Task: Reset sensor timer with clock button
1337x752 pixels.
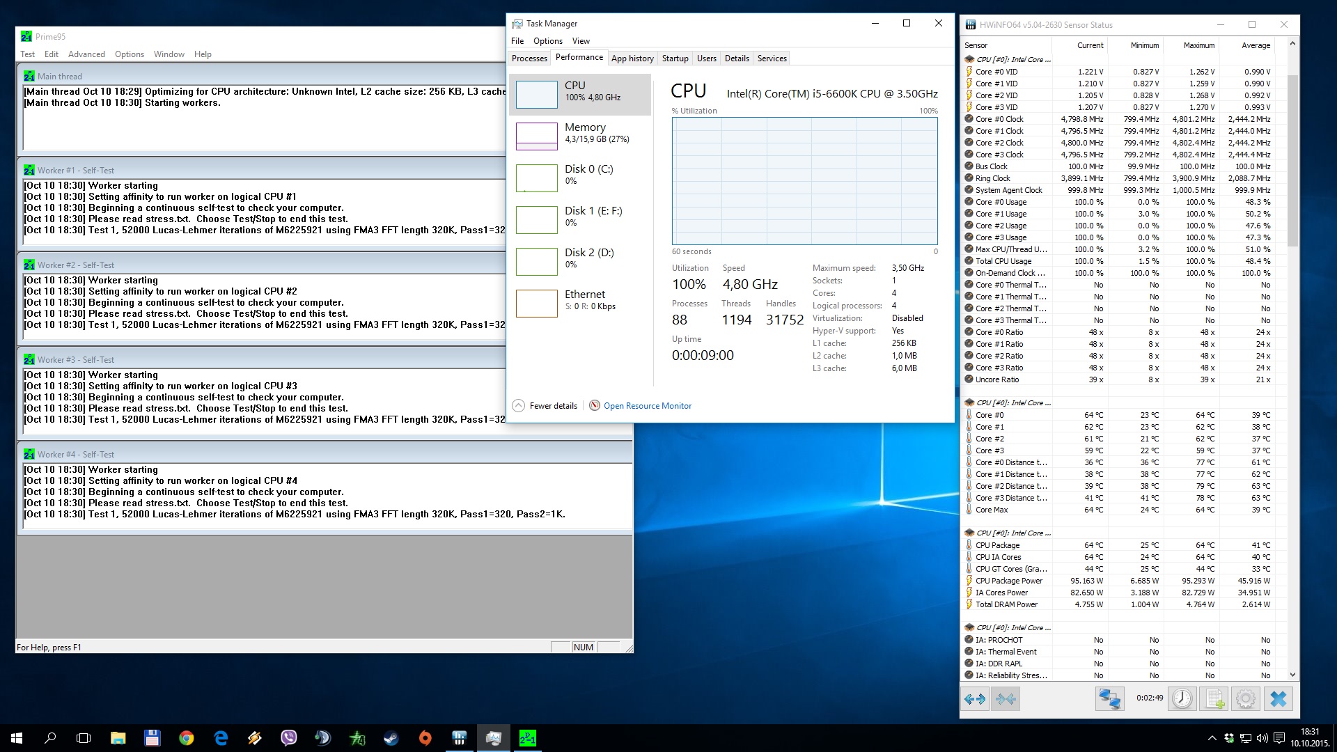Action: click(1182, 698)
